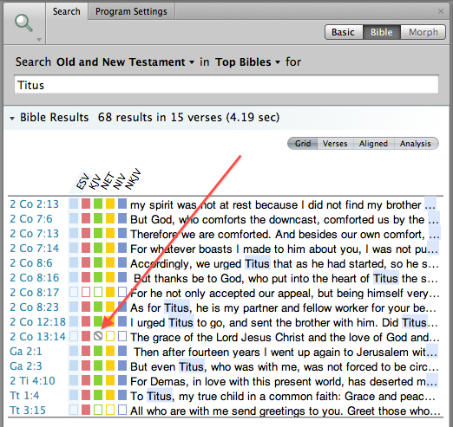Image resolution: width=453 pixels, height=427 pixels.
Task: Switch search mode to Basic
Action: click(x=344, y=32)
